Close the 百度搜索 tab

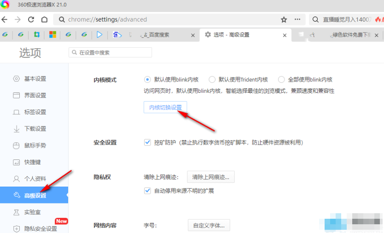pos(193,35)
